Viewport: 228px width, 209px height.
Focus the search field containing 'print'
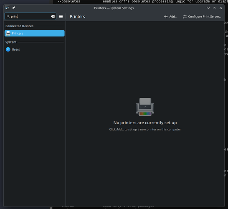click(30, 16)
